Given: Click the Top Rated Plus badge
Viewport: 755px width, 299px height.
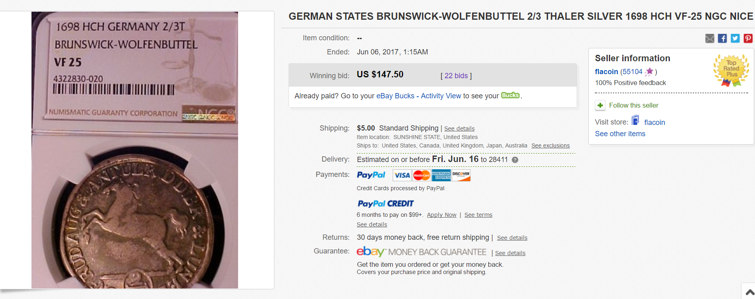Looking at the screenshot, I should [x=731, y=71].
